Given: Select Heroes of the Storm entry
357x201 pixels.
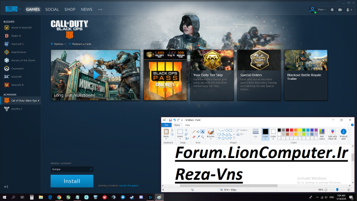Looking at the screenshot, I should click(x=20, y=60).
